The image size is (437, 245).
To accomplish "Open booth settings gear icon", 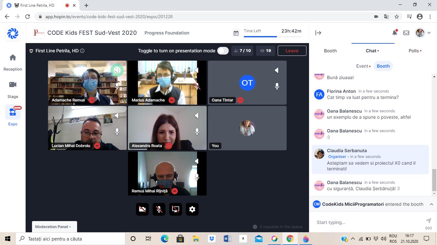I will coord(192,209).
